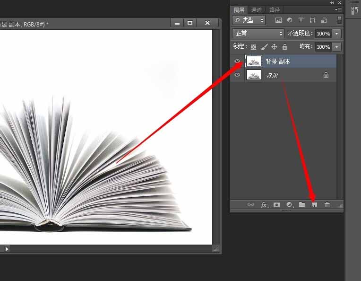The width and height of the screenshot is (361, 281).
Task: Open the fx layer styles button
Action: coord(265,205)
